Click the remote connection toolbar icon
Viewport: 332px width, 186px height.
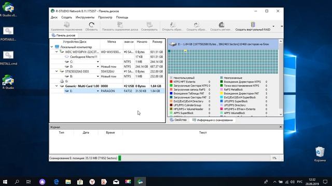click(66, 25)
